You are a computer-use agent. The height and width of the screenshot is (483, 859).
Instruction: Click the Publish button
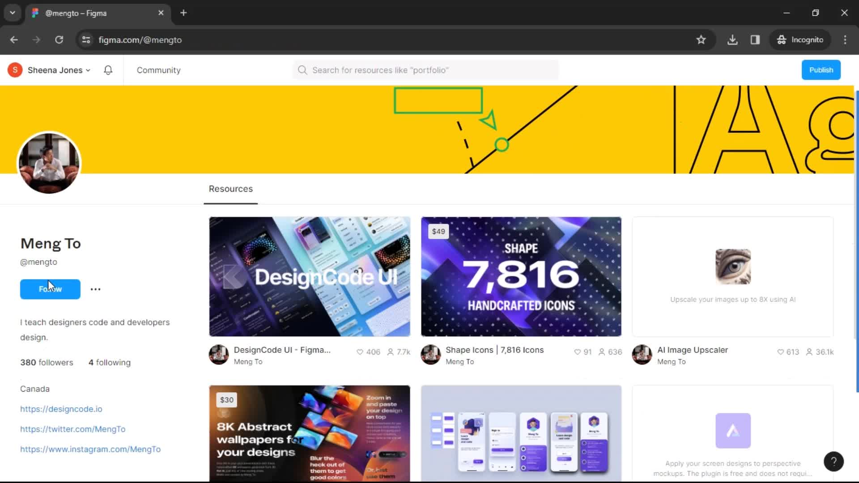[x=821, y=70]
